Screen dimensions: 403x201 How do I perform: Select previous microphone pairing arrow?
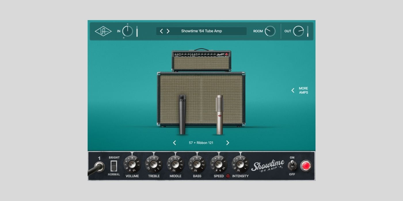click(x=174, y=143)
